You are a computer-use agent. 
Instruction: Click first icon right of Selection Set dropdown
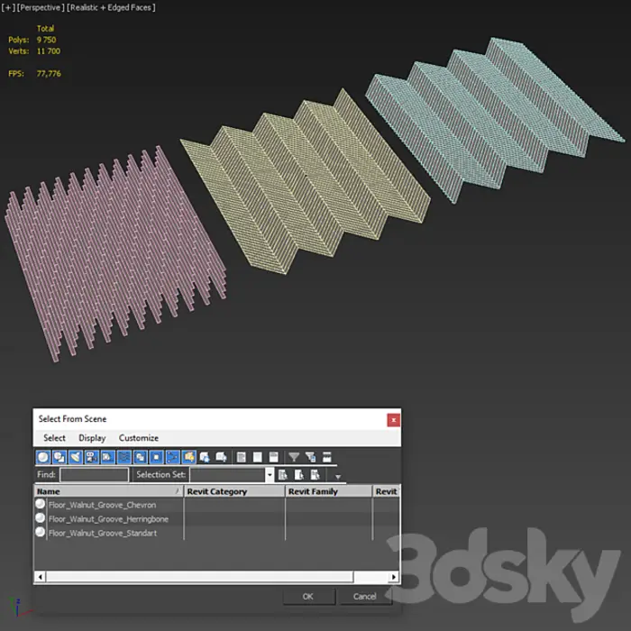coord(283,475)
